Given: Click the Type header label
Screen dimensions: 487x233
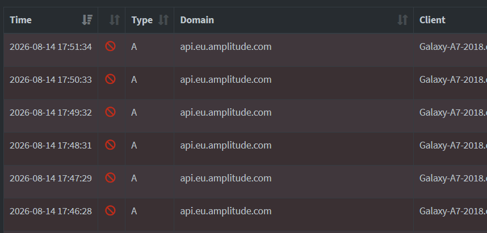Looking at the screenshot, I should (x=142, y=20).
